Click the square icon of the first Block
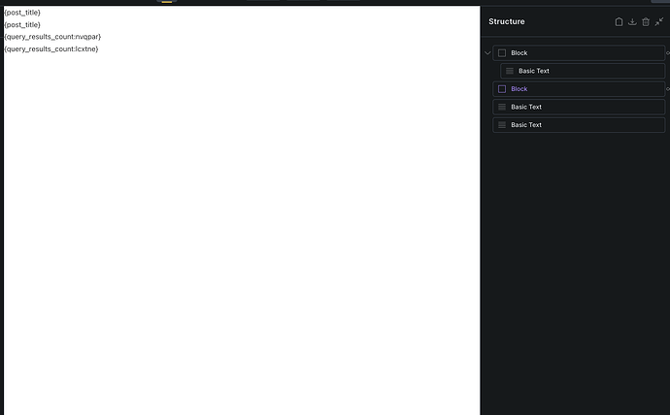 (x=502, y=53)
